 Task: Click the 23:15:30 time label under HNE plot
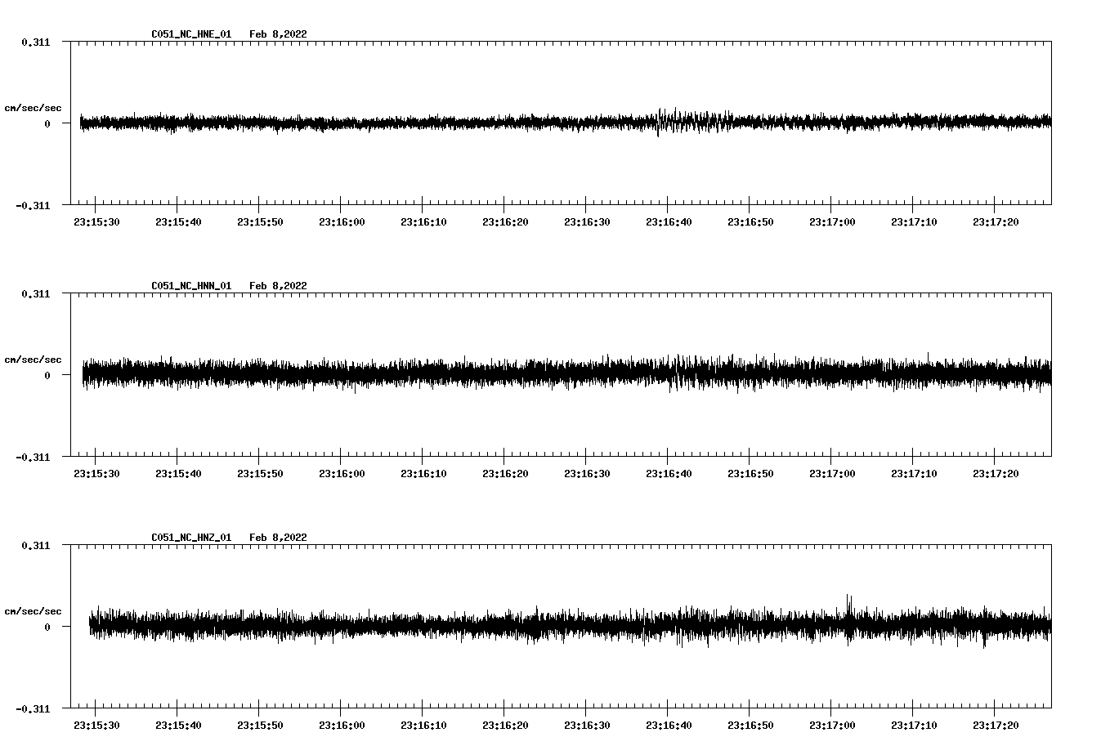click(x=96, y=222)
